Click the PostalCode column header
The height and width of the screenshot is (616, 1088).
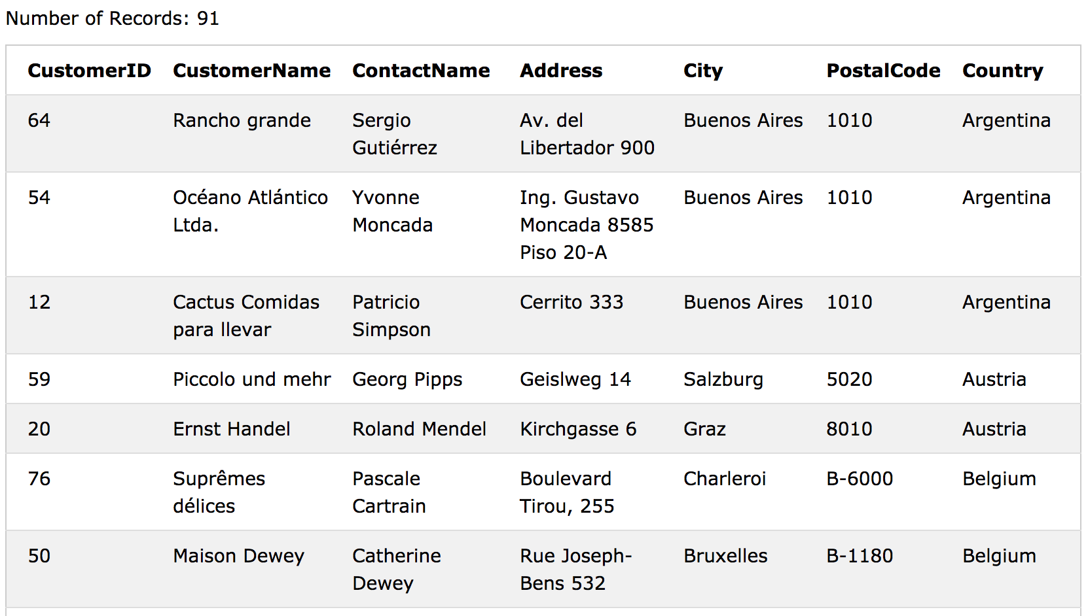coord(883,71)
